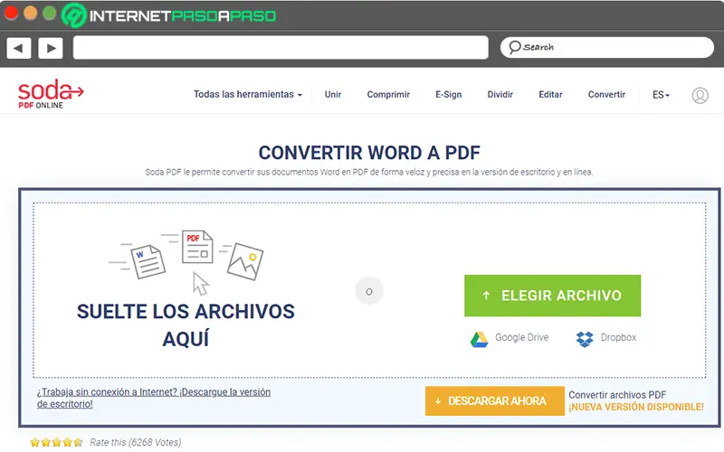
Task: Select Comprimir in the navigation bar
Action: coord(388,95)
